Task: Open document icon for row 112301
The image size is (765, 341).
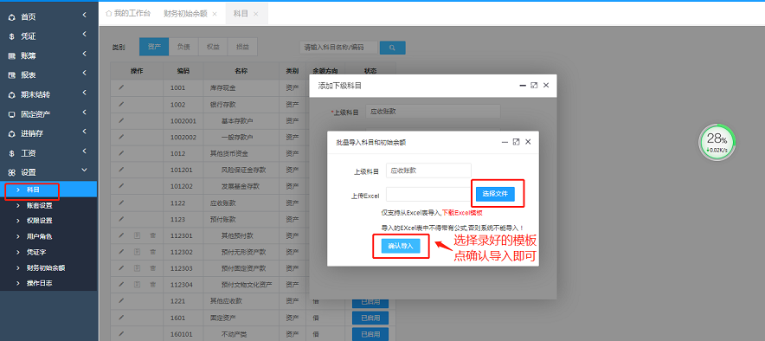Action: tap(137, 235)
